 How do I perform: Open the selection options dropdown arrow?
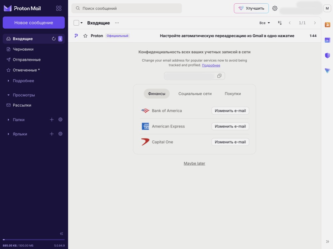pos(82,23)
